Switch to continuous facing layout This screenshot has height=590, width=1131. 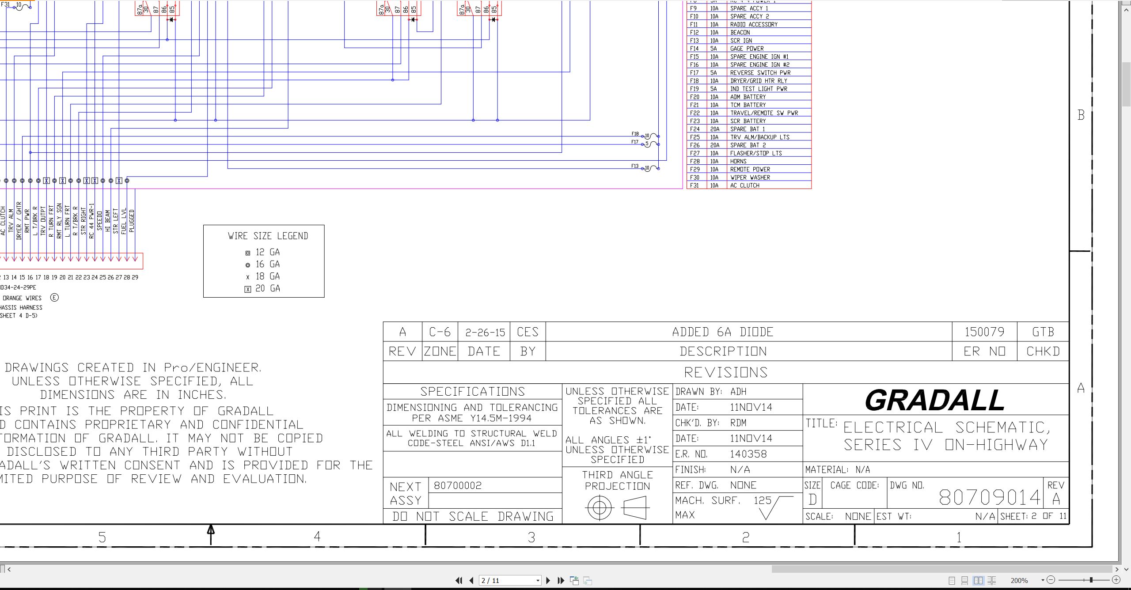coord(992,580)
